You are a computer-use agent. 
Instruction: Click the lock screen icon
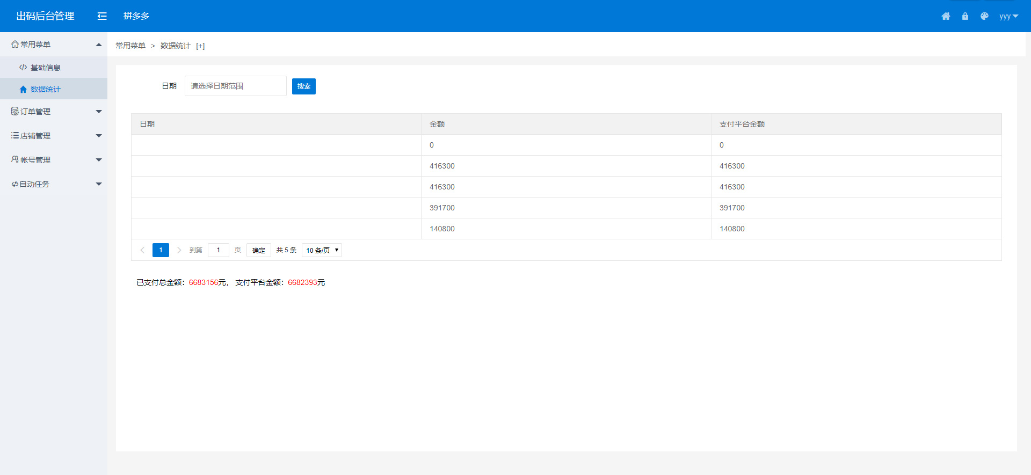pyautogui.click(x=965, y=16)
